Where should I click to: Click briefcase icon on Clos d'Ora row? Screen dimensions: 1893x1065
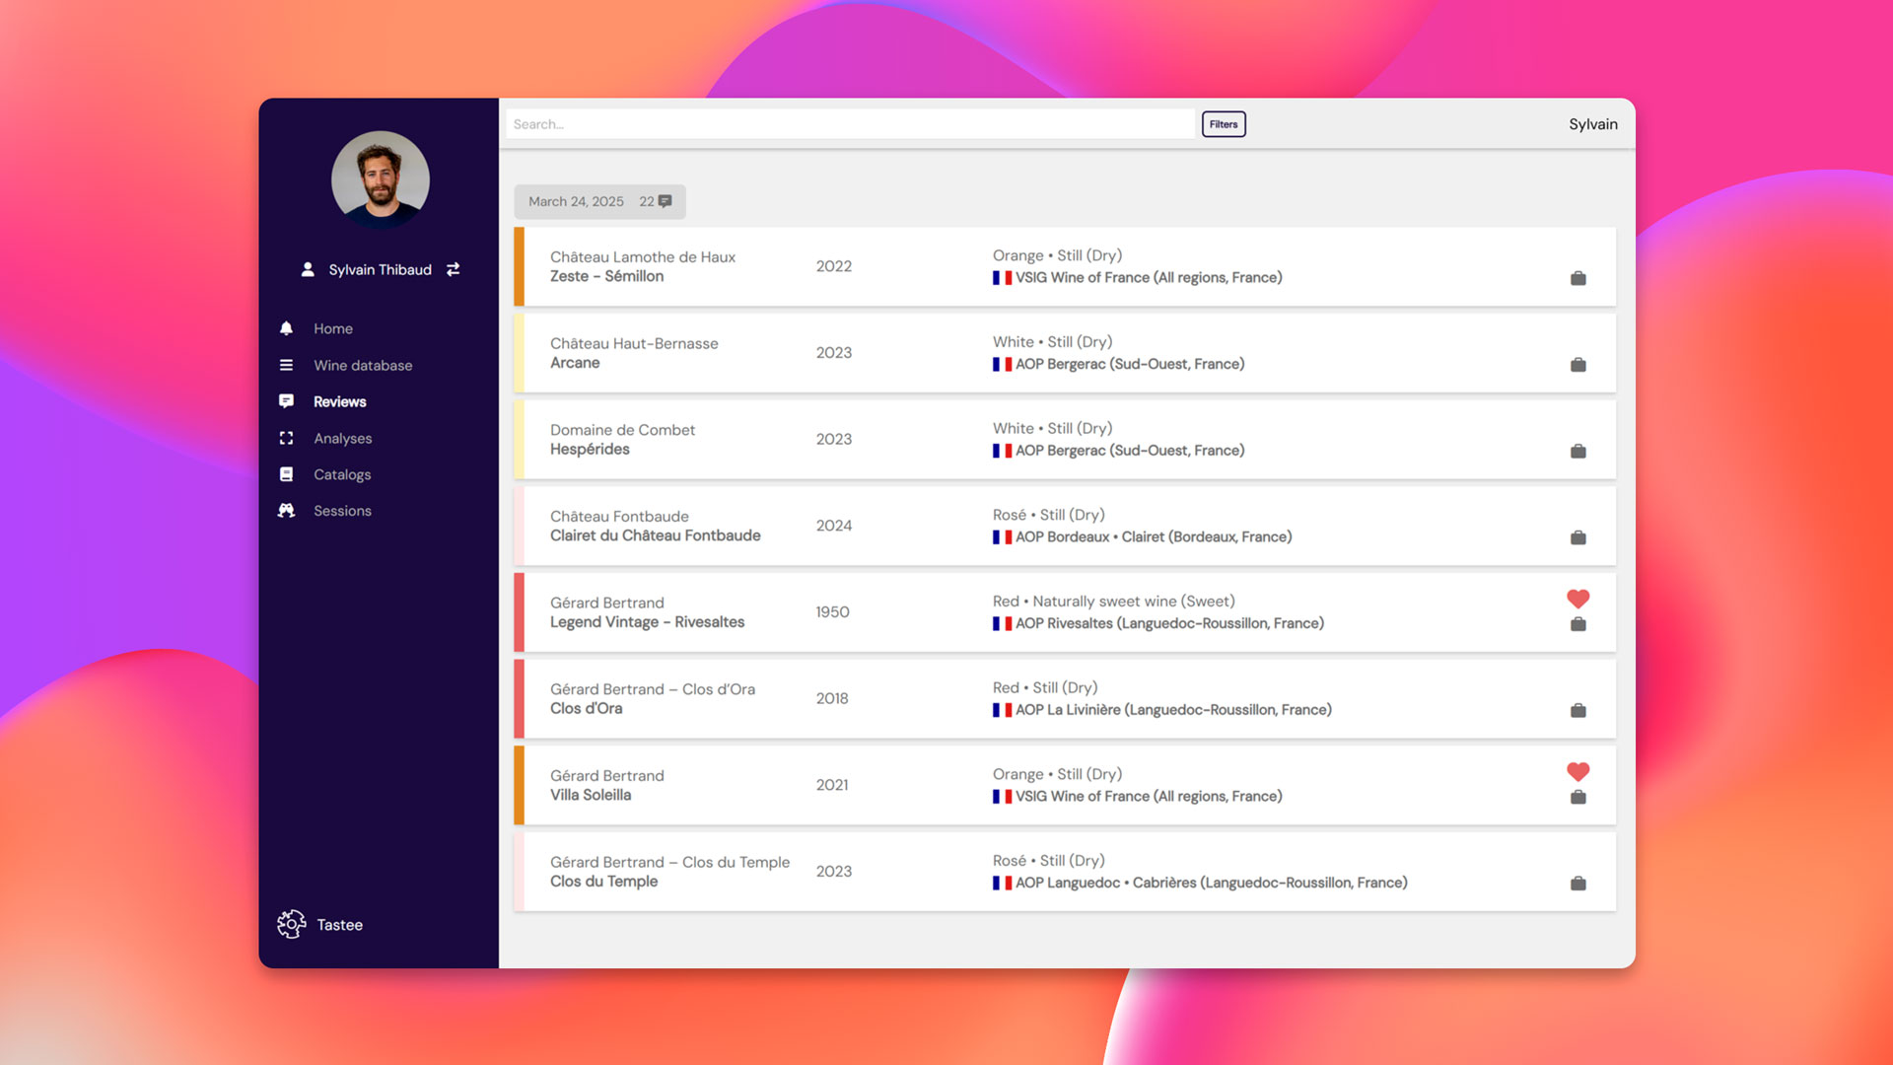1577,710
